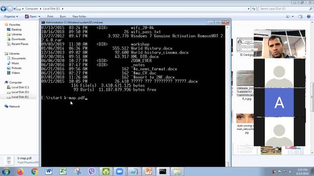Click the start k-map.pdf command line
The width and height of the screenshot is (314, 176).
(64, 98)
